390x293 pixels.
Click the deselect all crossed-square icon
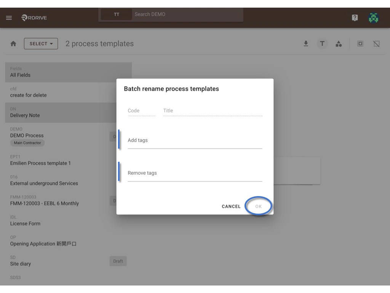click(x=376, y=43)
